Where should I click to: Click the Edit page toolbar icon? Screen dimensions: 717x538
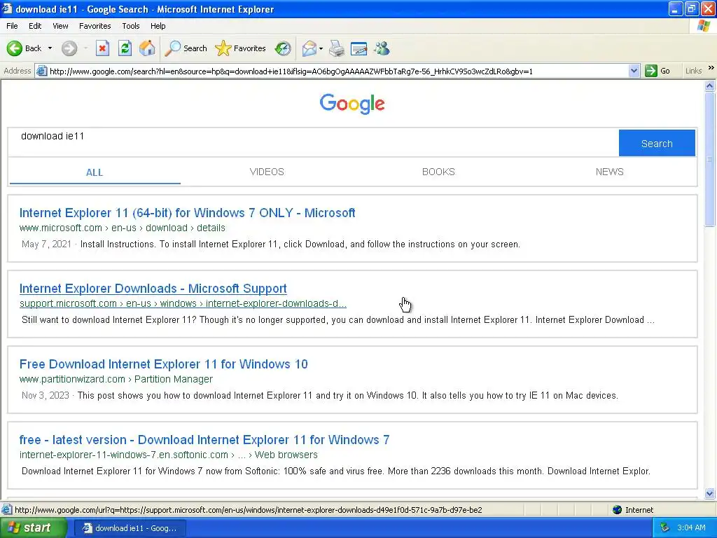point(359,48)
